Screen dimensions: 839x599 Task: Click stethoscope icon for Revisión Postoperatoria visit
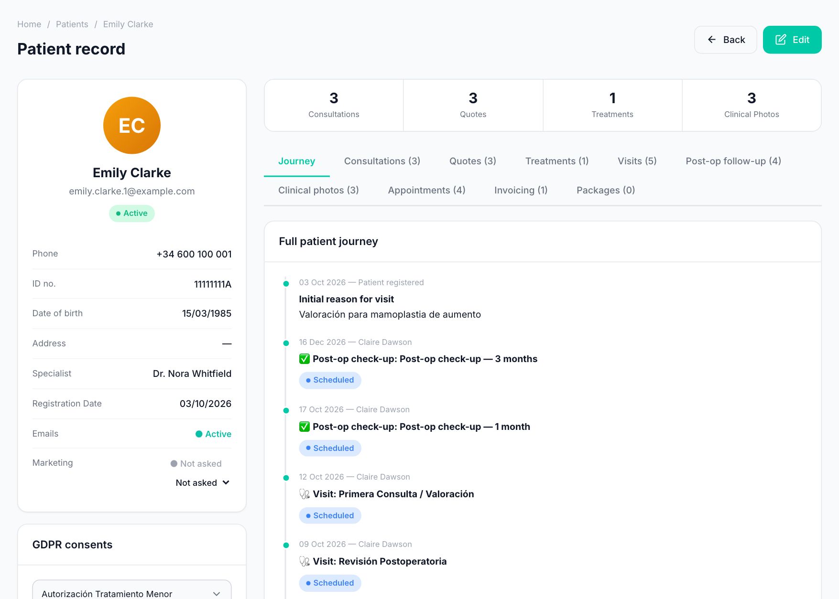(305, 561)
